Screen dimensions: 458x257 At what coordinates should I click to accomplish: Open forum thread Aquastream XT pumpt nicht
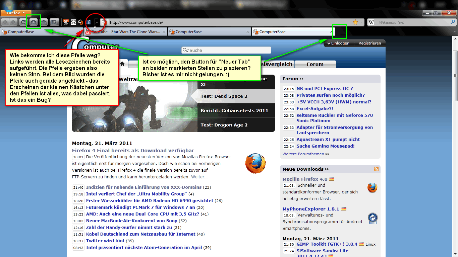point(328,139)
